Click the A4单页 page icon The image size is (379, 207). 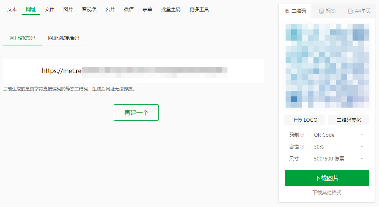click(x=350, y=11)
